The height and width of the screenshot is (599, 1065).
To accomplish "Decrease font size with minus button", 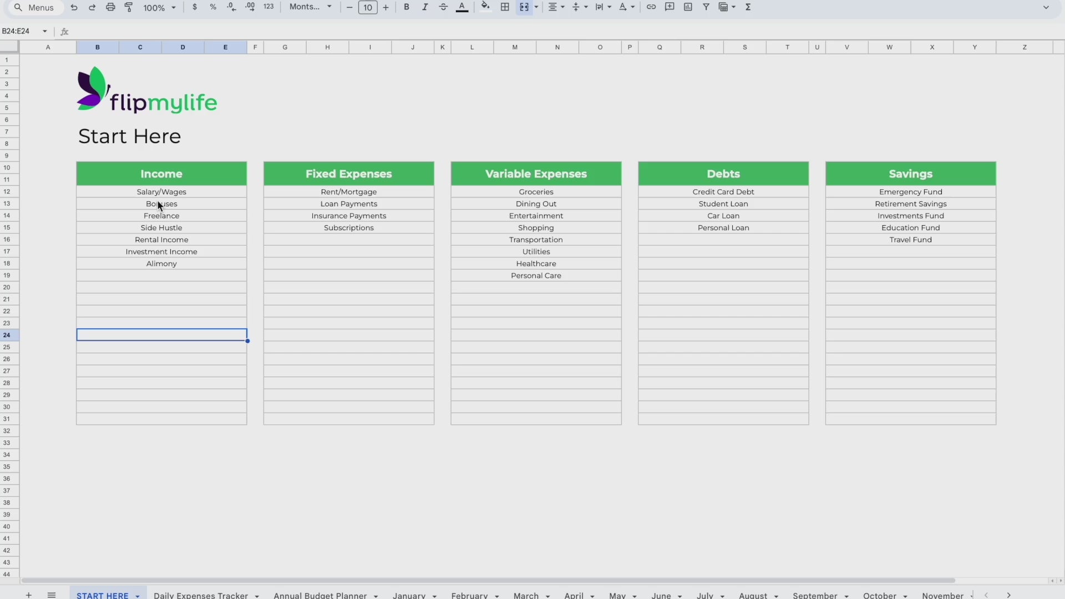I will tap(349, 7).
